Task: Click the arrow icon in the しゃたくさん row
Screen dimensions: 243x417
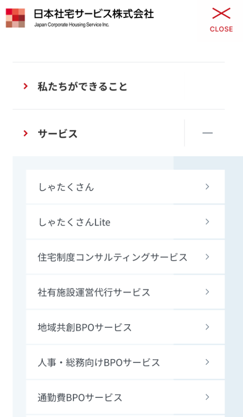Action: click(x=207, y=186)
